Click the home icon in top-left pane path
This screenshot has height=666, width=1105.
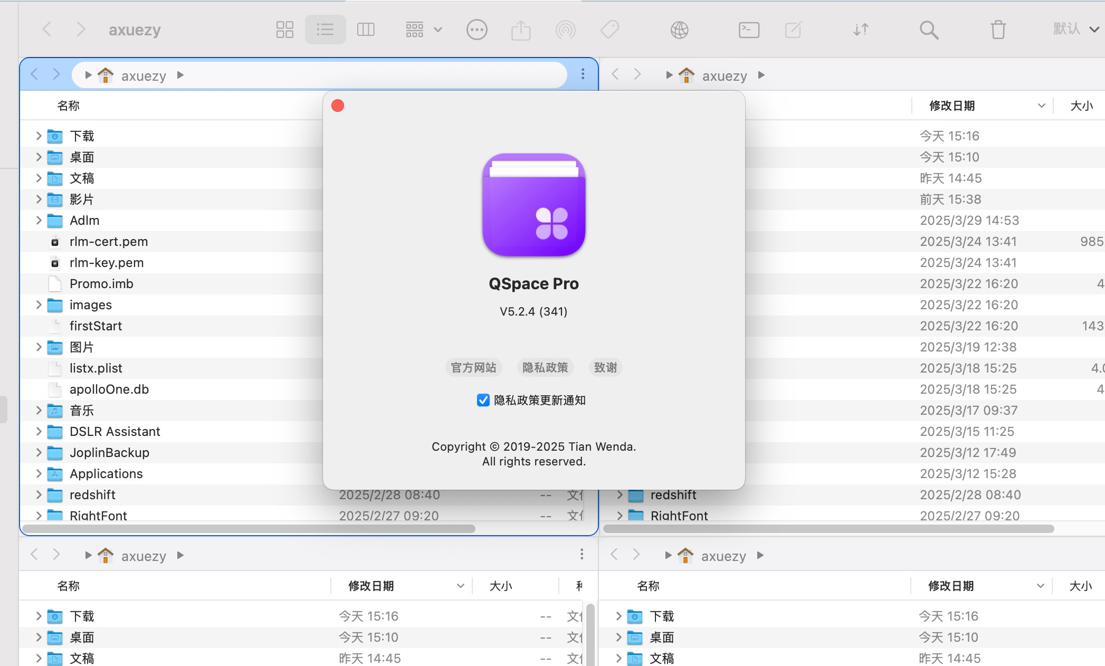(106, 75)
